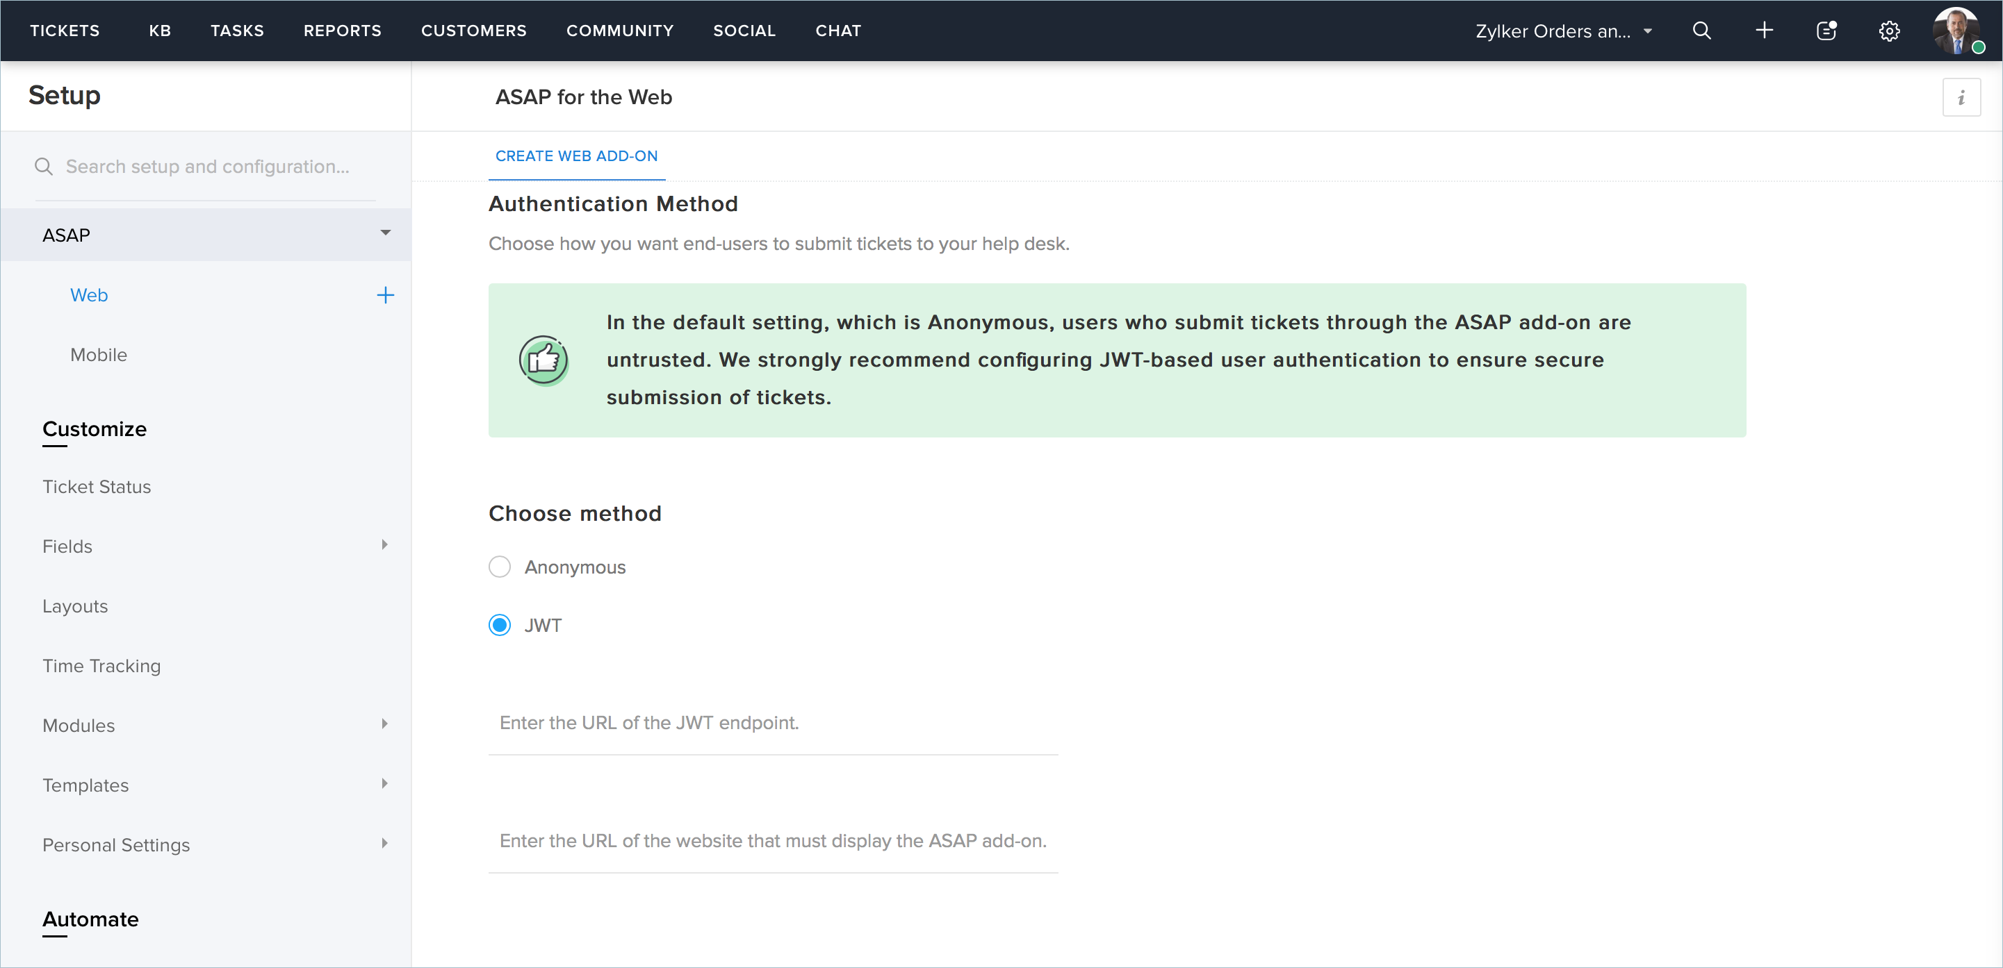Click the JWT endpoint URL field
Viewport: 2003px width, 968px height.
772,724
